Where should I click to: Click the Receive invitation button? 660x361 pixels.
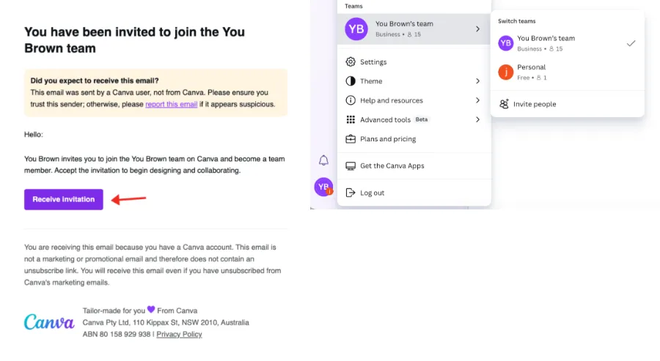pyautogui.click(x=64, y=199)
